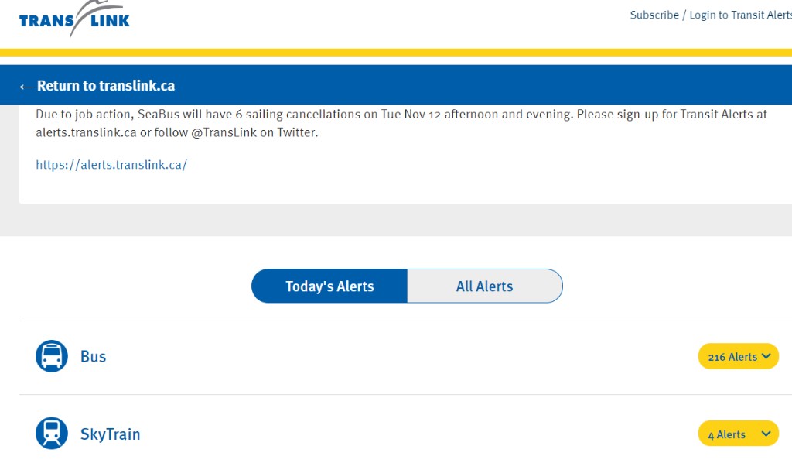Click the SeaBus job action notice text
Image resolution: width=792 pixels, height=463 pixels.
pyautogui.click(x=401, y=123)
